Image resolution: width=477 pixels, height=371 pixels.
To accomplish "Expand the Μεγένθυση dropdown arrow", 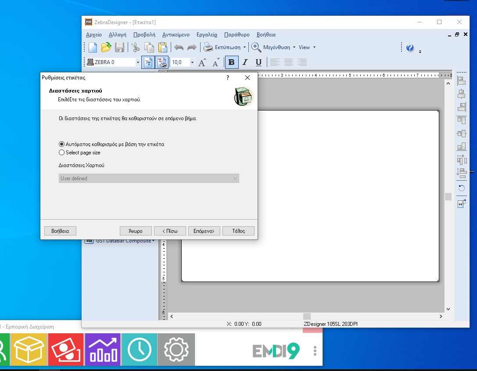I will (x=294, y=47).
